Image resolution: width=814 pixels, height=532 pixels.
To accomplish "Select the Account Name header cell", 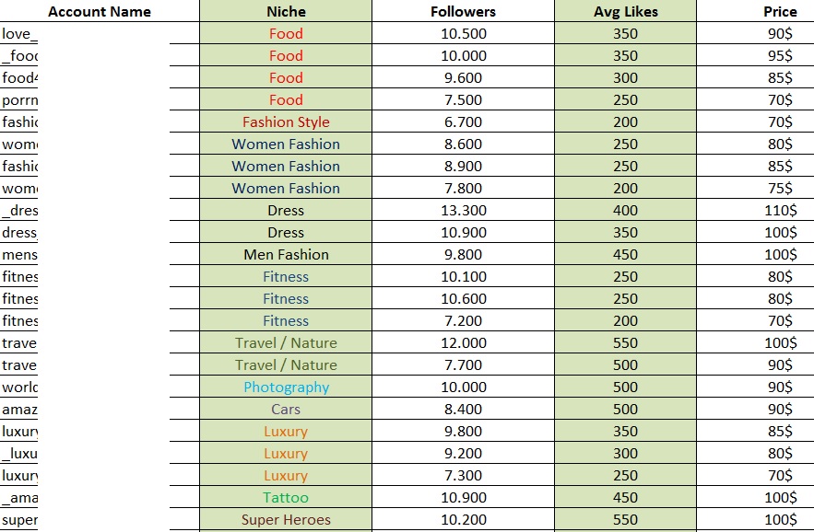I will click(x=100, y=11).
